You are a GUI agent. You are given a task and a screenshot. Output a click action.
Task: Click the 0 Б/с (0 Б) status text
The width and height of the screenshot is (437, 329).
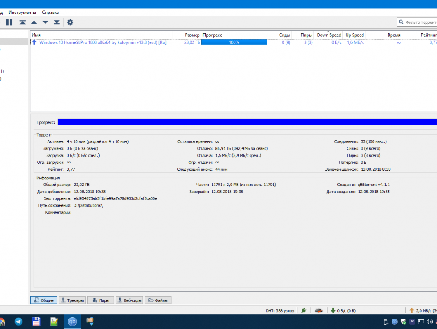347,310
